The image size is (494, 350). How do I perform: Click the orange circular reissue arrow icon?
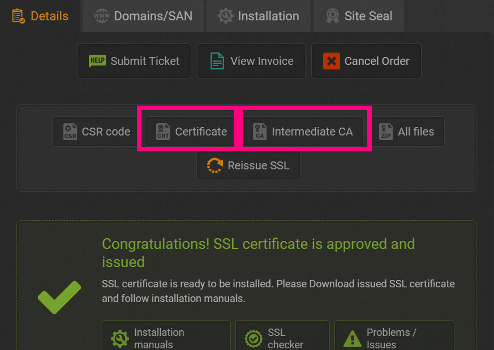(215, 165)
